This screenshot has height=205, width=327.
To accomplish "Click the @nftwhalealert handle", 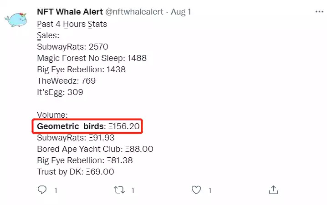I will point(134,11).
